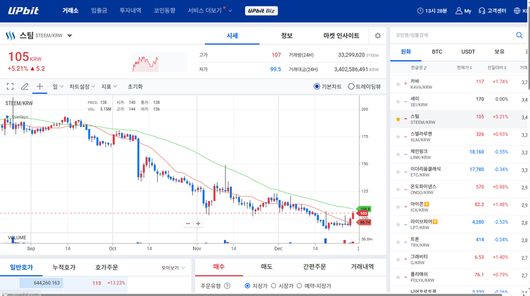Click the order type help icon
The image size is (530, 296).
(227, 286)
